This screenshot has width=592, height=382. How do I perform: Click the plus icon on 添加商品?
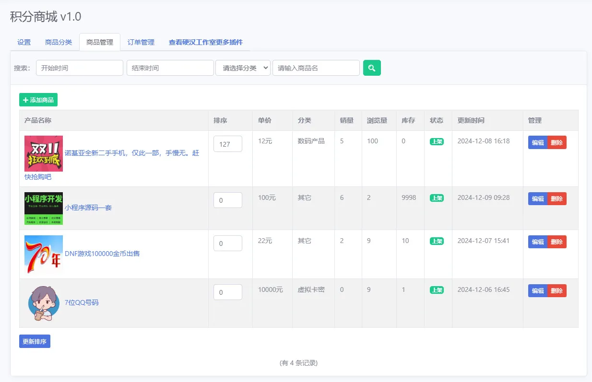tap(25, 100)
